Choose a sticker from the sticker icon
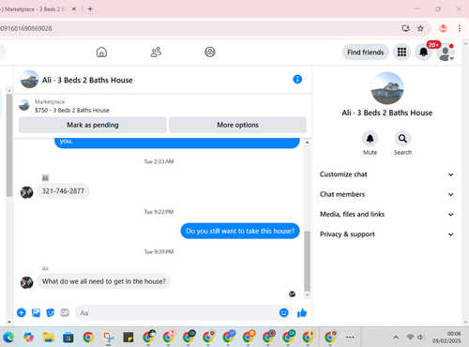Screen dimensions: 469x347 point(51,312)
